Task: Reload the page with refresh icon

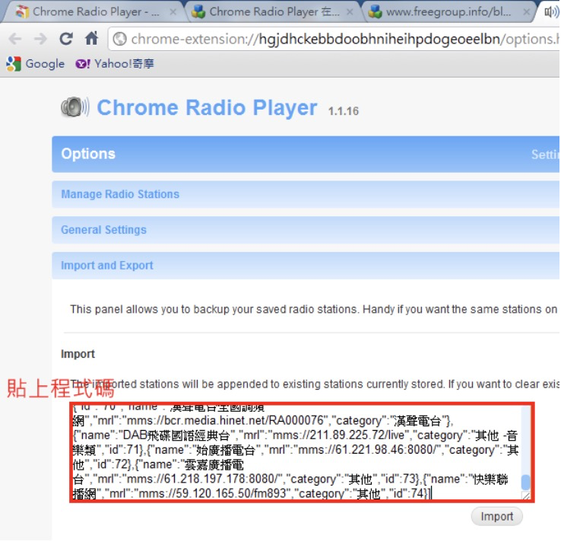Action: pyautogui.click(x=66, y=38)
